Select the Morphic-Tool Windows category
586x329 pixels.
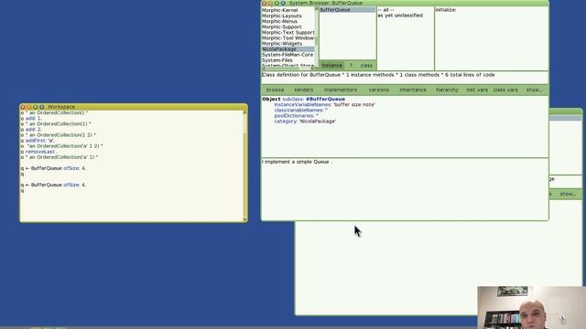click(288, 38)
